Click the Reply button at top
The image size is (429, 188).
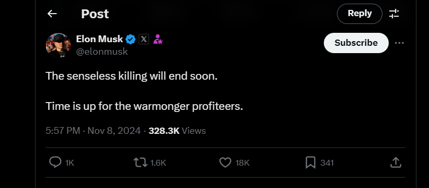click(359, 14)
